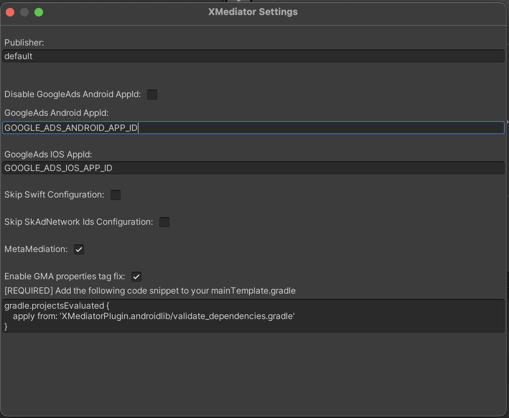509x418 pixels.
Task: Click inside the gradle.projectsEvaluated code snippet box
Action: [x=253, y=316]
